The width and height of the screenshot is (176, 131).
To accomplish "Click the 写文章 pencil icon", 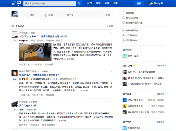I will 64,15.
